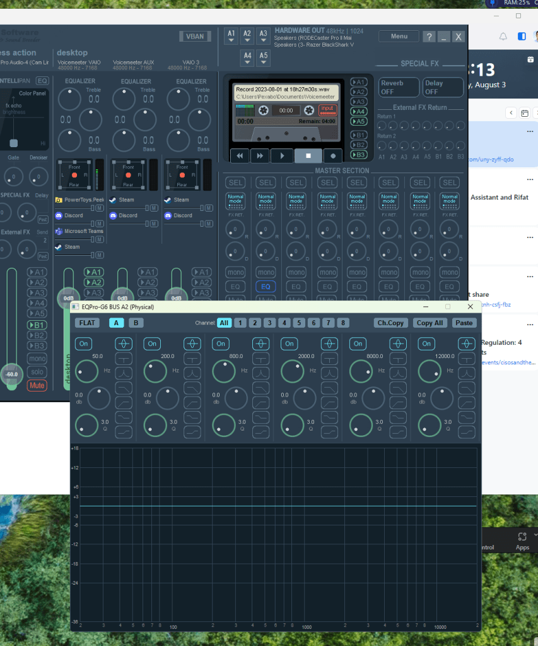Click the Microsoft Teams app icon

pyautogui.click(x=59, y=231)
